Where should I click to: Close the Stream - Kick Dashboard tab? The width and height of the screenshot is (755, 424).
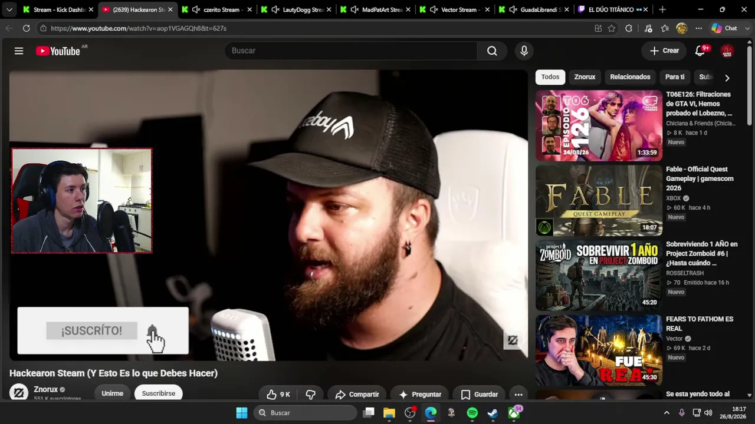coord(91,9)
